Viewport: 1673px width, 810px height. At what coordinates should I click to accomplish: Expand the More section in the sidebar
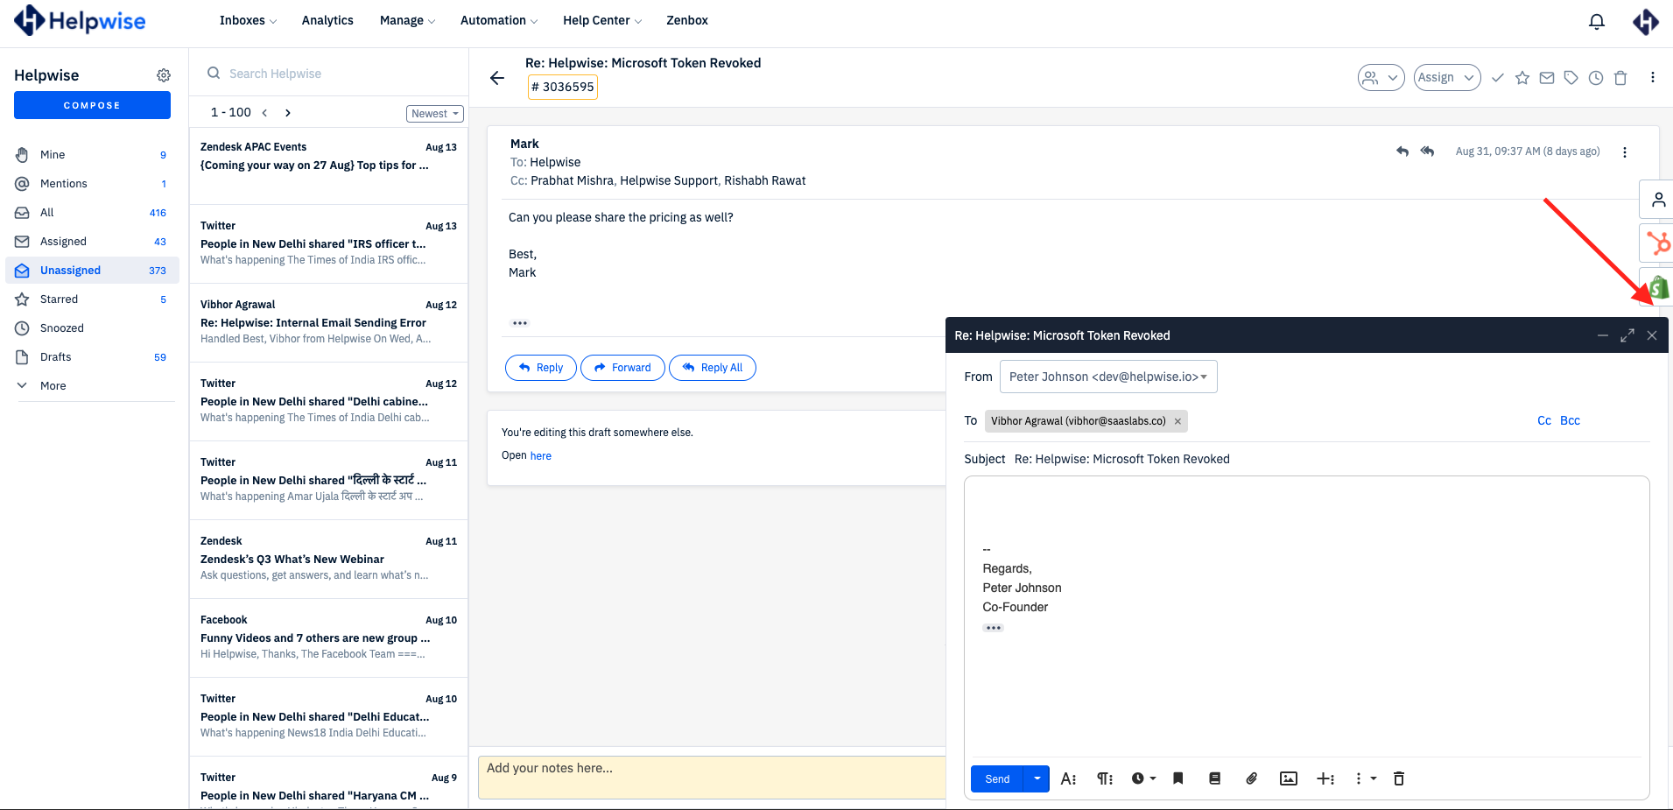tap(53, 385)
